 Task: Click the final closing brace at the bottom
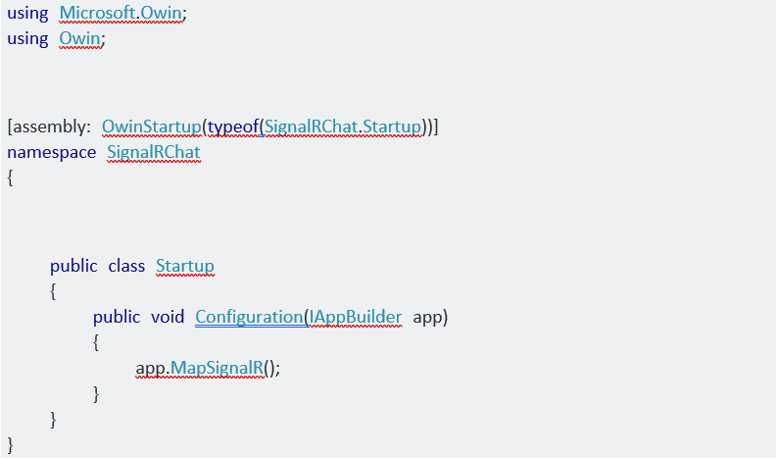pyautogui.click(x=11, y=444)
